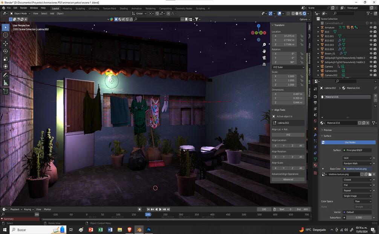Screen dimensions: 379x234
Task: Click the Add Cube tool icon
Action: click(6, 91)
